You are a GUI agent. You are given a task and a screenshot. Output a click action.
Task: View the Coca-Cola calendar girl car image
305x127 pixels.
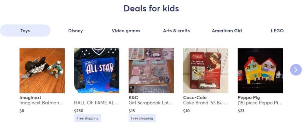[206, 71]
